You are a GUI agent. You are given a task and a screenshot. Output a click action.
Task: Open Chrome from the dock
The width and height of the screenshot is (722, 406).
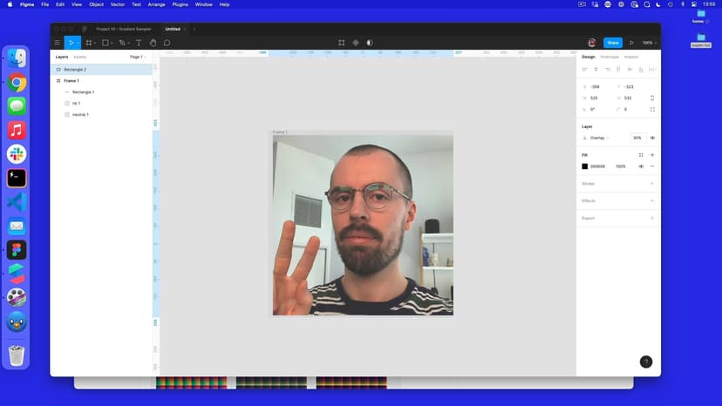pyautogui.click(x=17, y=83)
